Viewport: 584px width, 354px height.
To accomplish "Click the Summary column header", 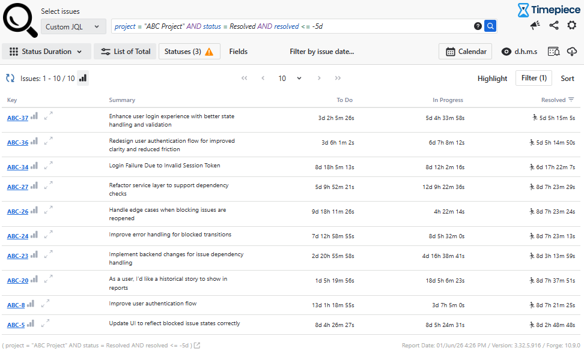I will (122, 100).
